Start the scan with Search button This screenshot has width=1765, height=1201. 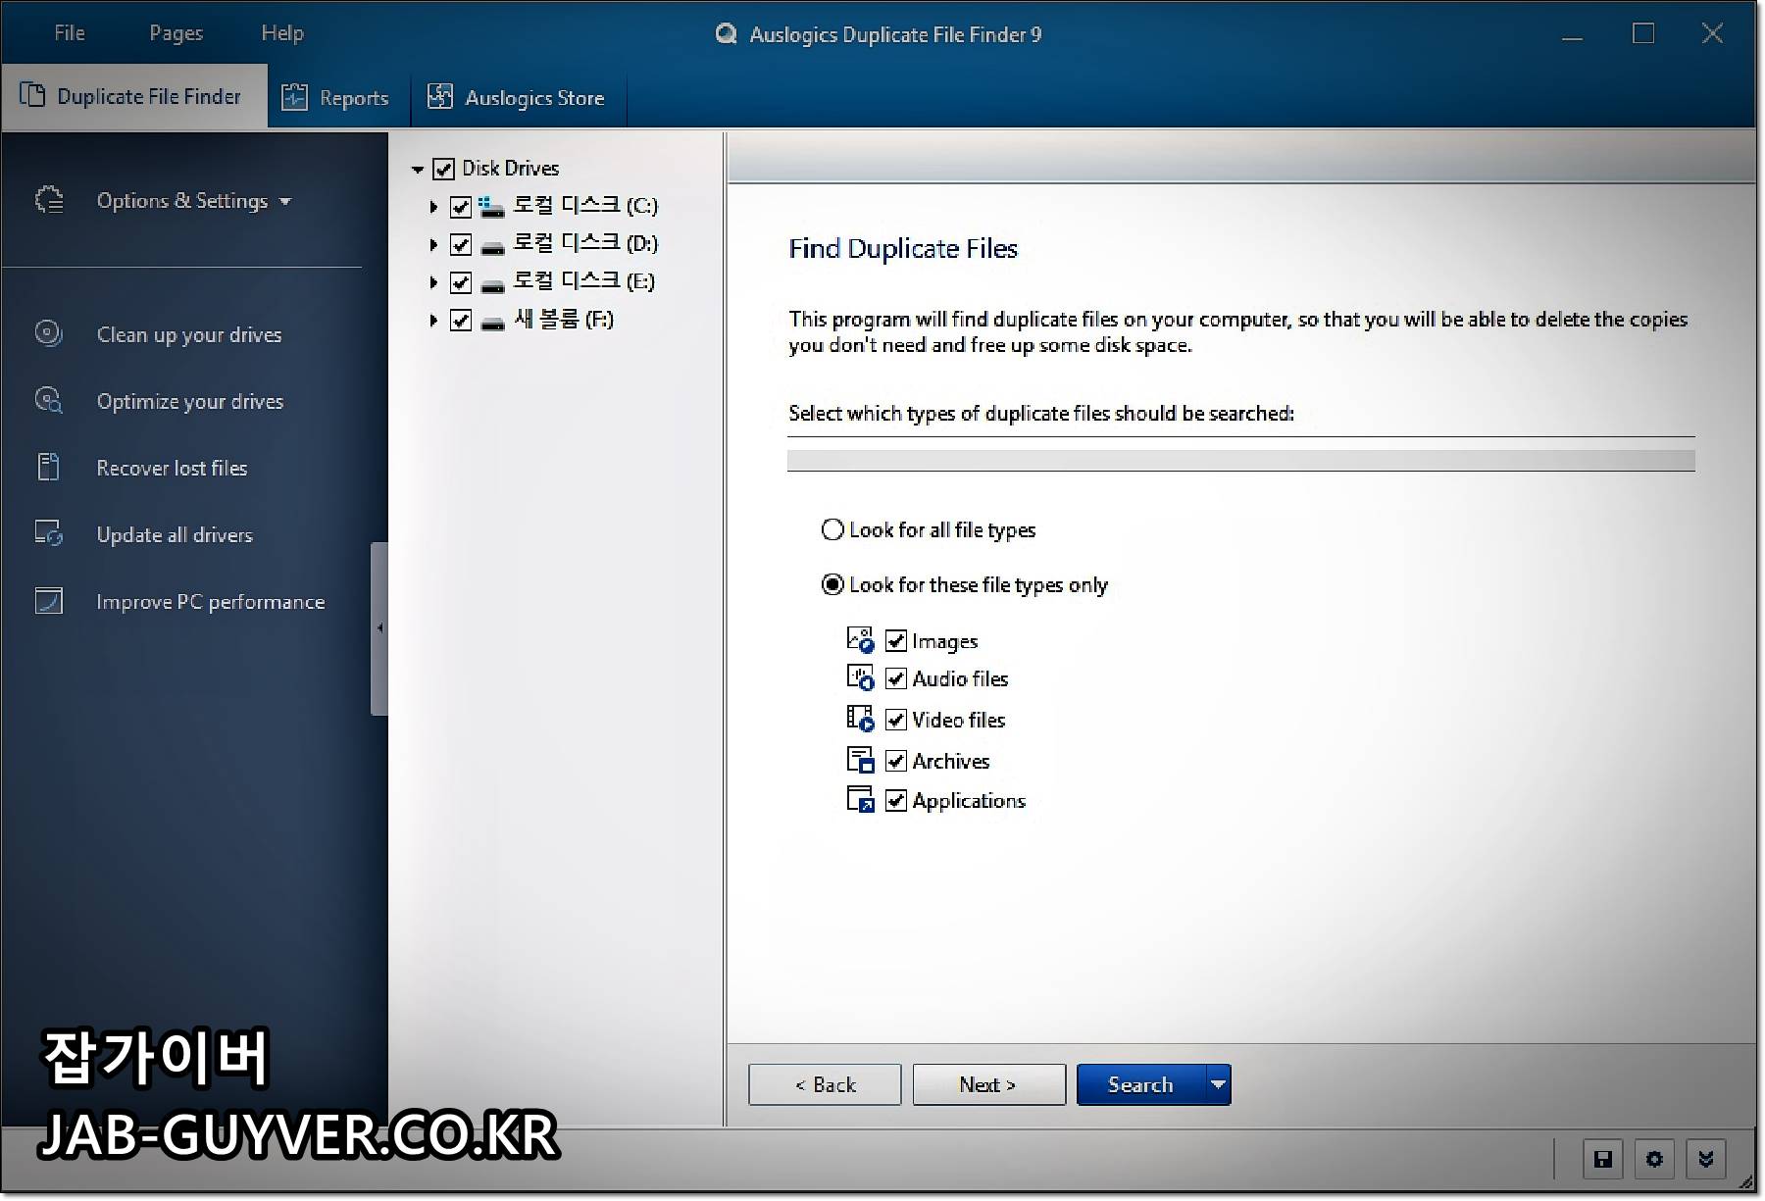click(1140, 1084)
